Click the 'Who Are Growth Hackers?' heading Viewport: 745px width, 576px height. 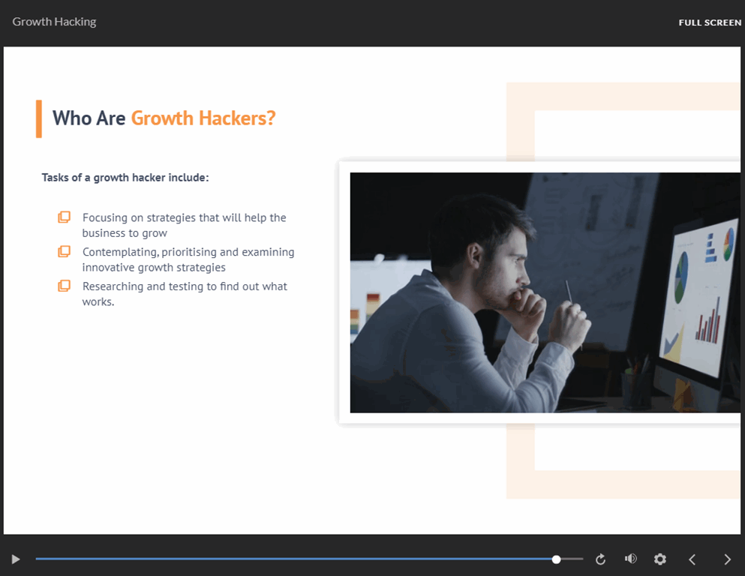pyautogui.click(x=164, y=118)
